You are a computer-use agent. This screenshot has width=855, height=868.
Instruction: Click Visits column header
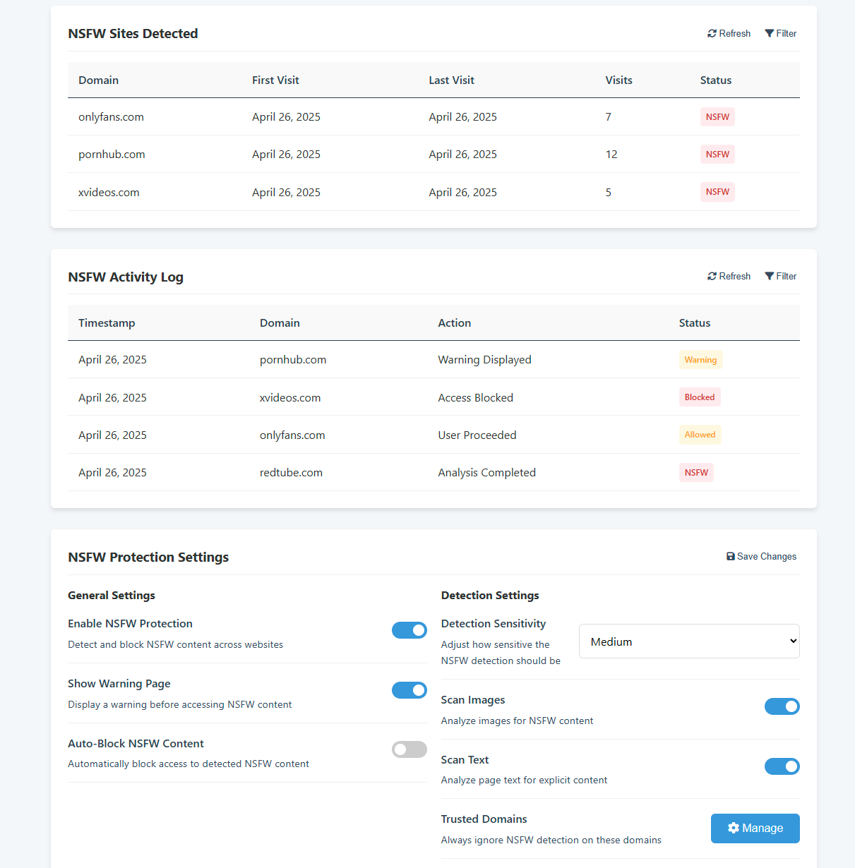pos(618,80)
